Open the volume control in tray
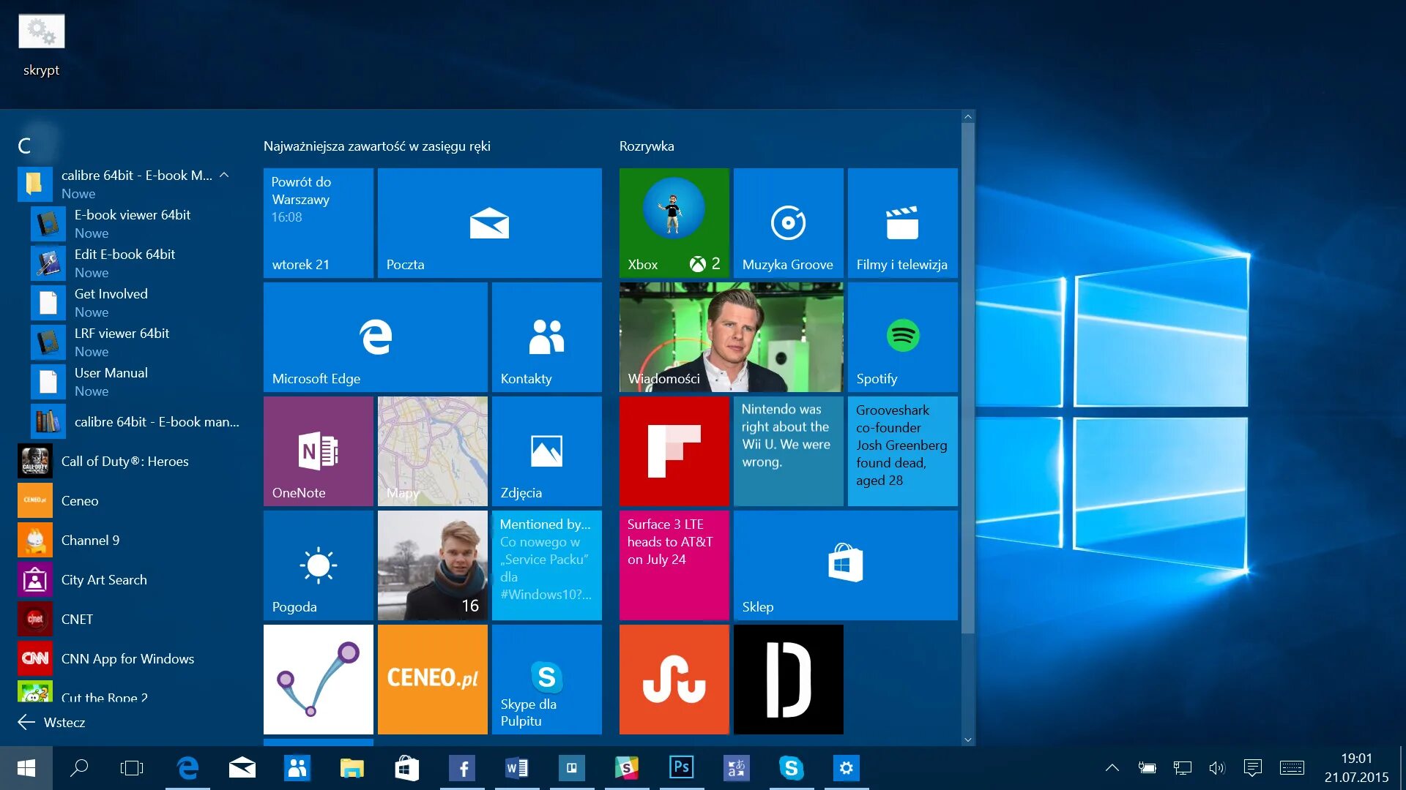Image resolution: width=1406 pixels, height=790 pixels. 1217,767
